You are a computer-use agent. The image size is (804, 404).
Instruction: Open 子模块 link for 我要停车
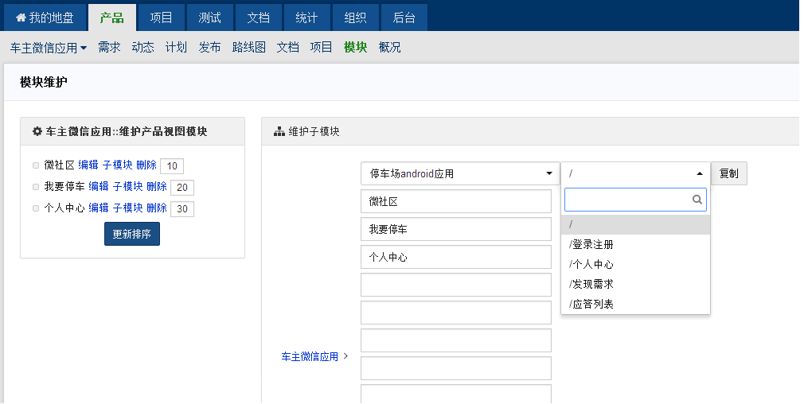click(127, 187)
